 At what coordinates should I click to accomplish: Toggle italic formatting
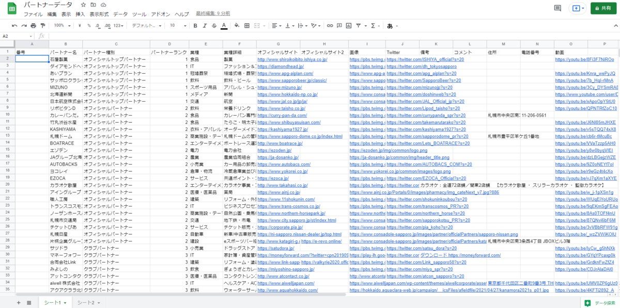pos(205,25)
